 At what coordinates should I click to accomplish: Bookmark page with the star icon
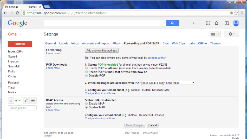[236, 13]
